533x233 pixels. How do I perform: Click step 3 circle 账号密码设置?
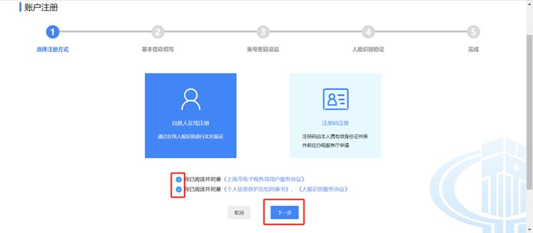click(x=263, y=32)
